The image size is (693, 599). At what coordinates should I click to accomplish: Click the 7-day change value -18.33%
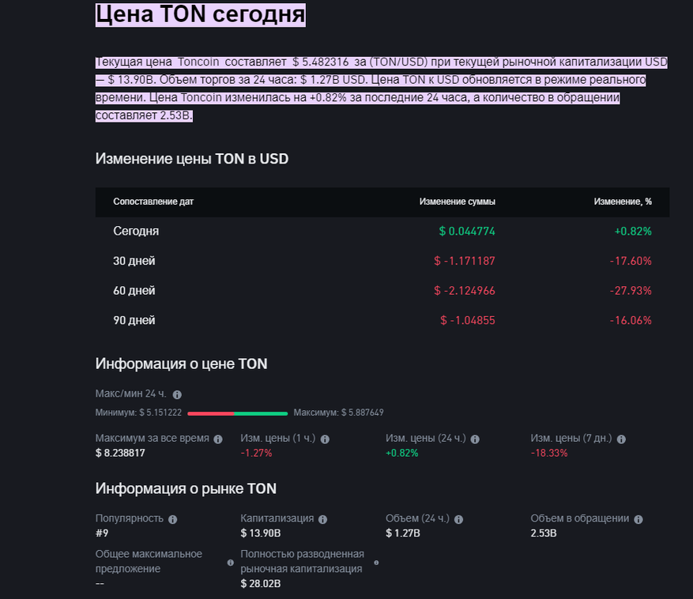549,453
